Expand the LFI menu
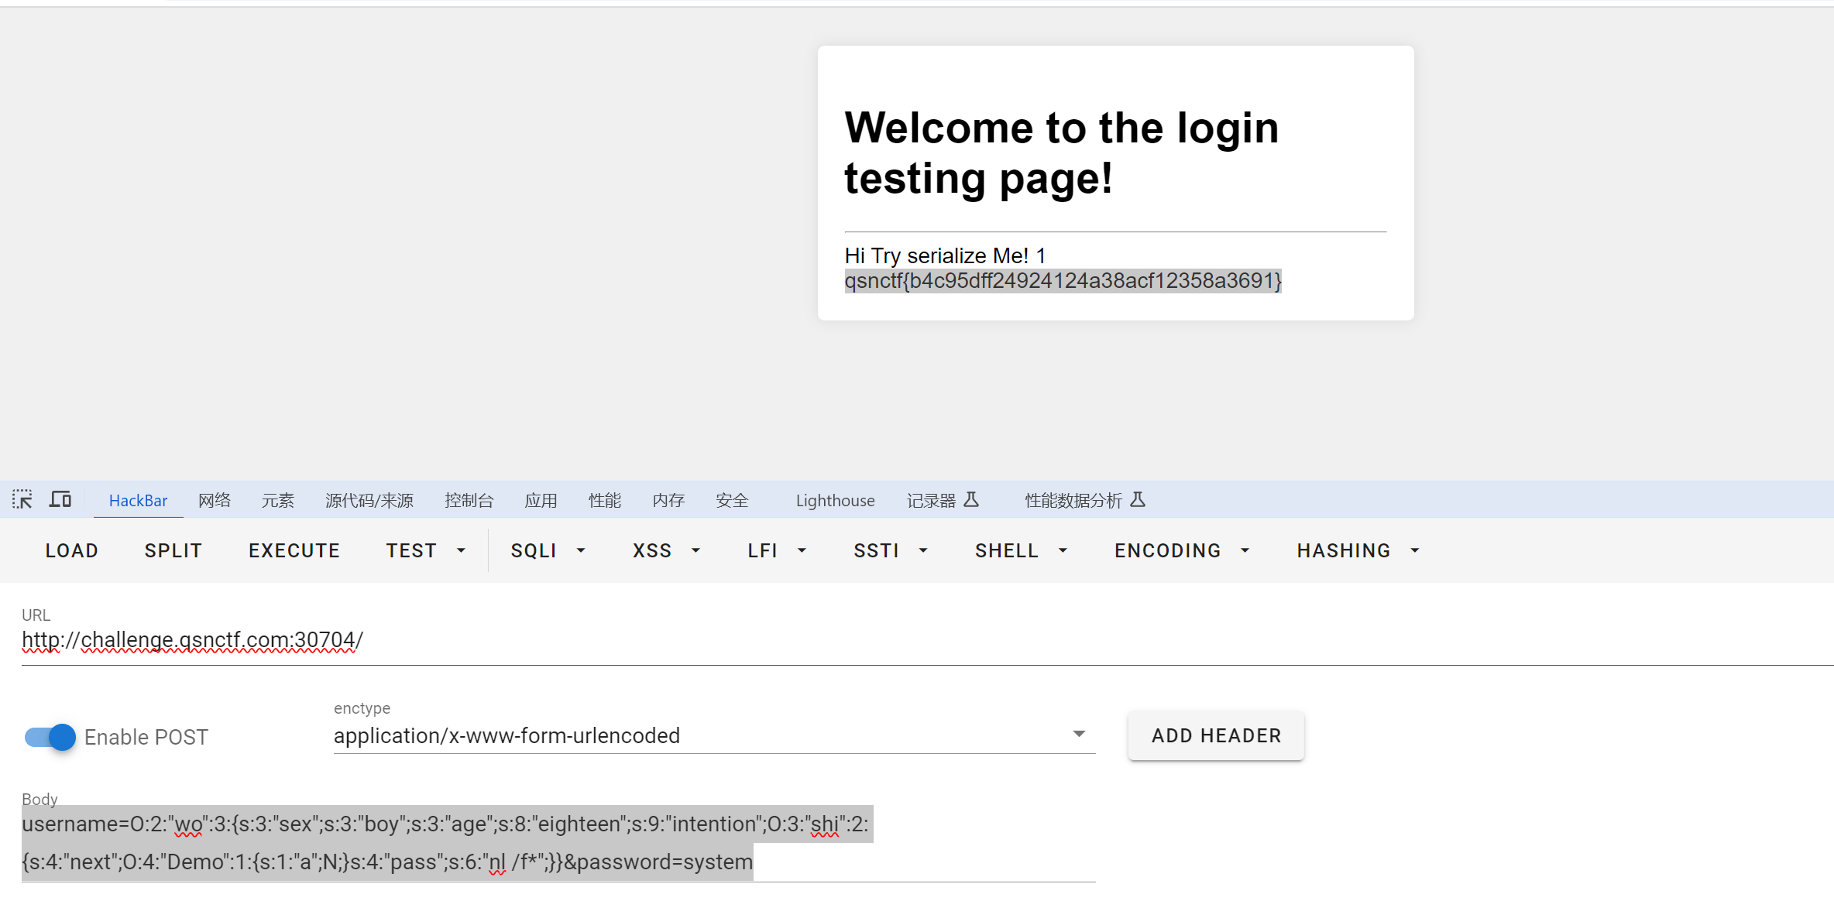 pyautogui.click(x=777, y=550)
